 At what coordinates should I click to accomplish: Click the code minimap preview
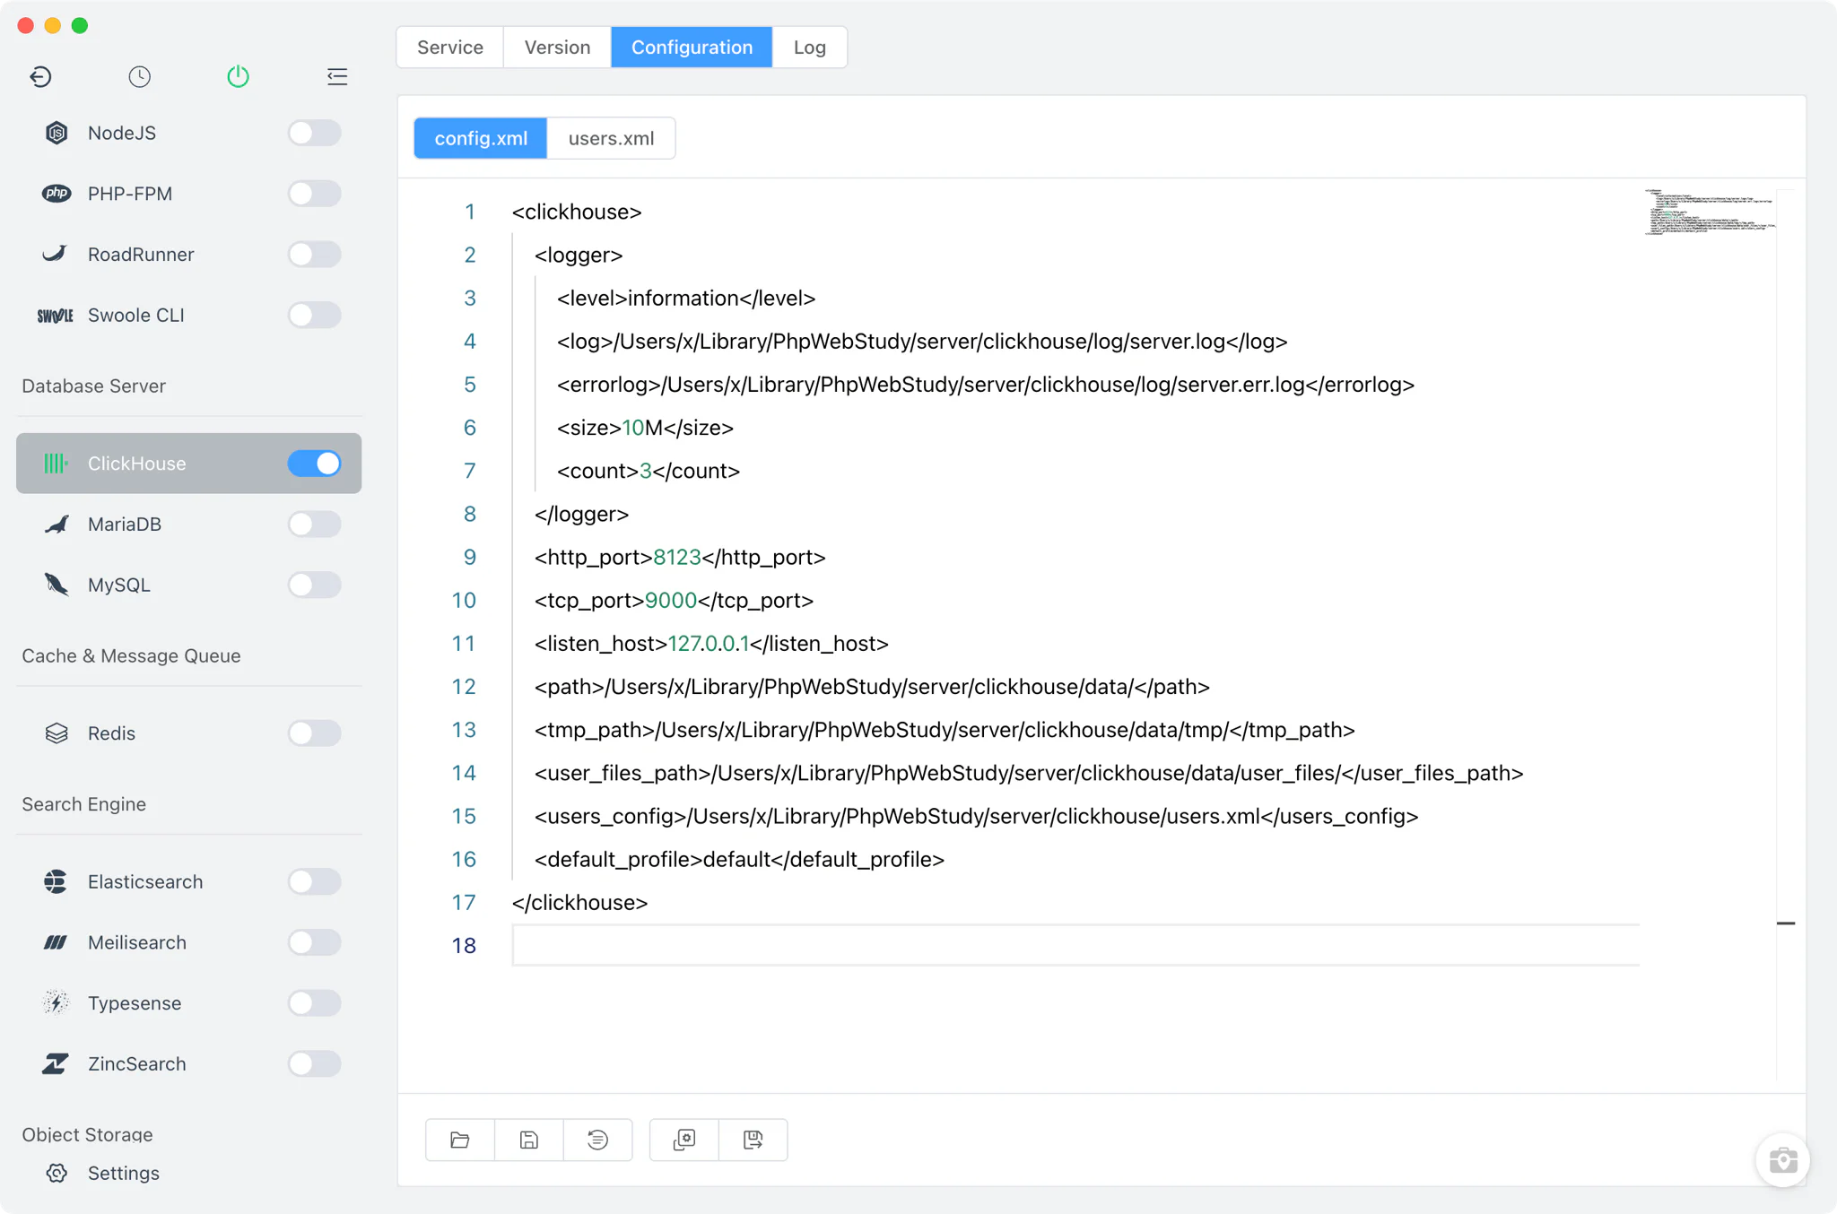pyautogui.click(x=1710, y=212)
